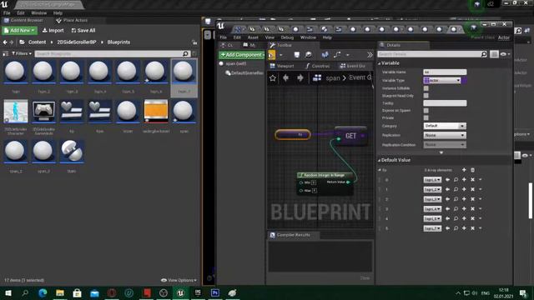The image size is (534, 300).
Task: Use selected asset arrow for array element 0
Action: point(447,180)
